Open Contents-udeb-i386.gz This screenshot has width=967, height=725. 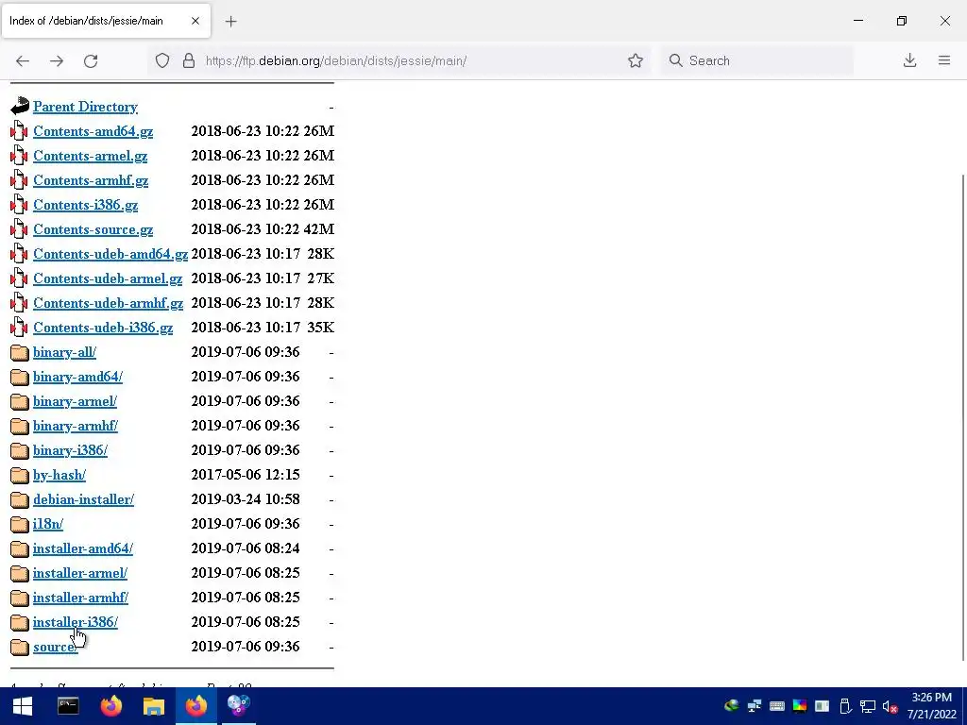click(103, 328)
